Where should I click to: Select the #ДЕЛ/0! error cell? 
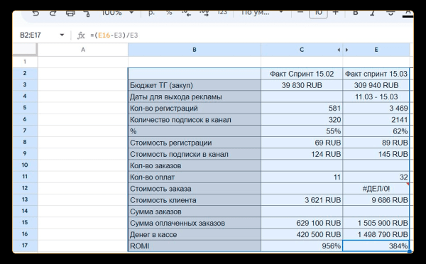coord(376,189)
